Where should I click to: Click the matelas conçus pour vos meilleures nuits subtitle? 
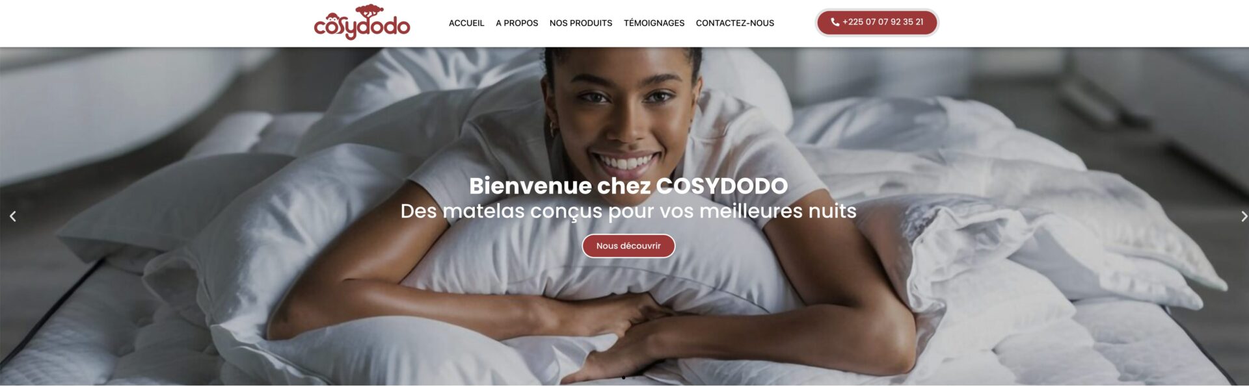(649, 211)
